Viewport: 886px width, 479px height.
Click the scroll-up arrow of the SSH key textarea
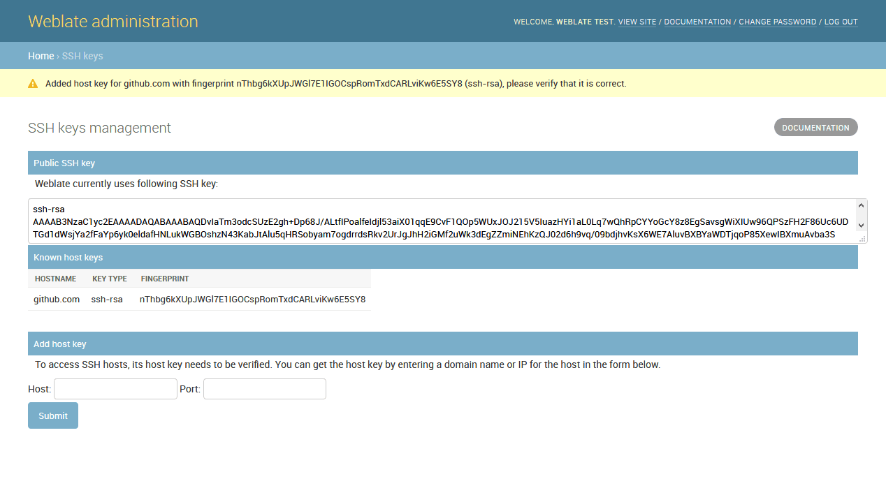(861, 205)
